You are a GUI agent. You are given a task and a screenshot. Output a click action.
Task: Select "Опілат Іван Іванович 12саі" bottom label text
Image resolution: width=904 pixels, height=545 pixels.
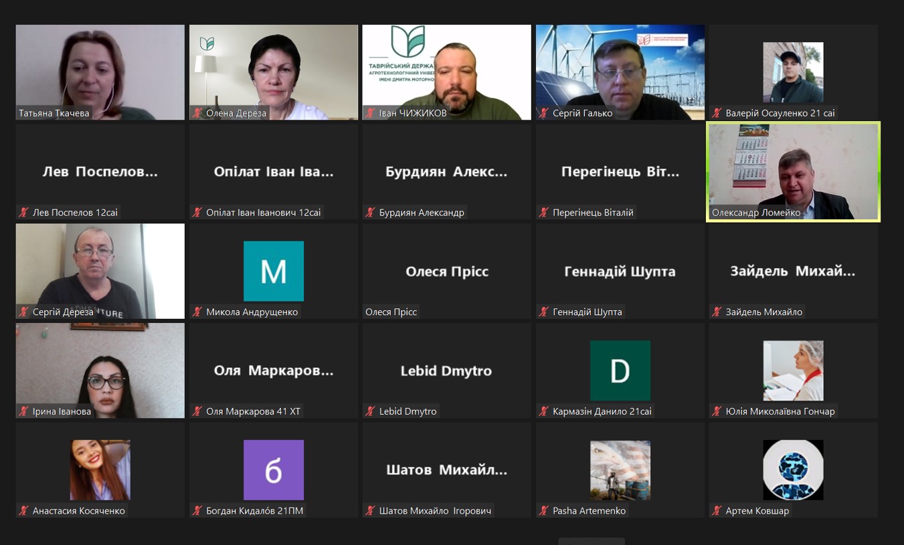(x=264, y=213)
